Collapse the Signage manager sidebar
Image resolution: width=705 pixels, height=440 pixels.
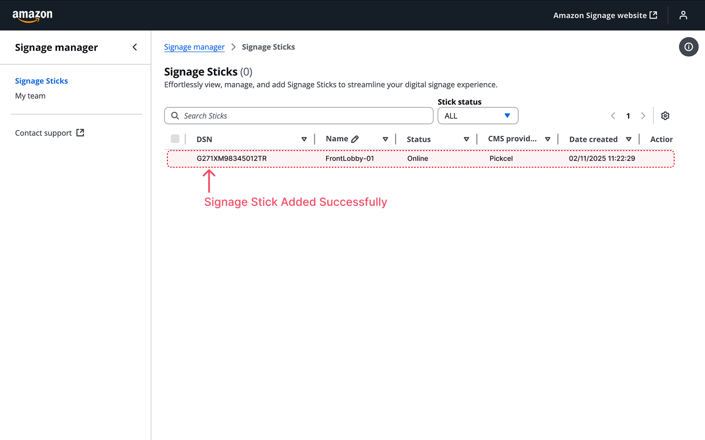[135, 47]
